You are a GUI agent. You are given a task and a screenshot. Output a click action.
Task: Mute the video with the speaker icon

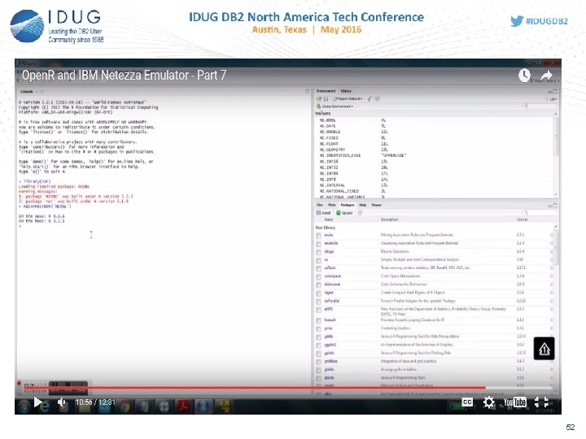click(x=62, y=402)
